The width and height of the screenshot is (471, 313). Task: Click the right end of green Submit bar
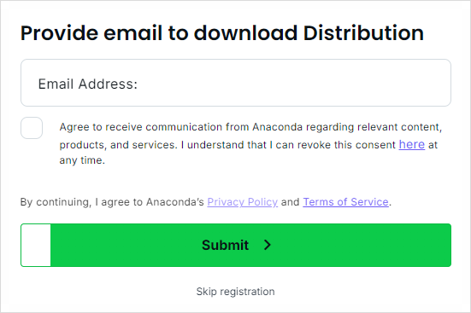pos(421,245)
